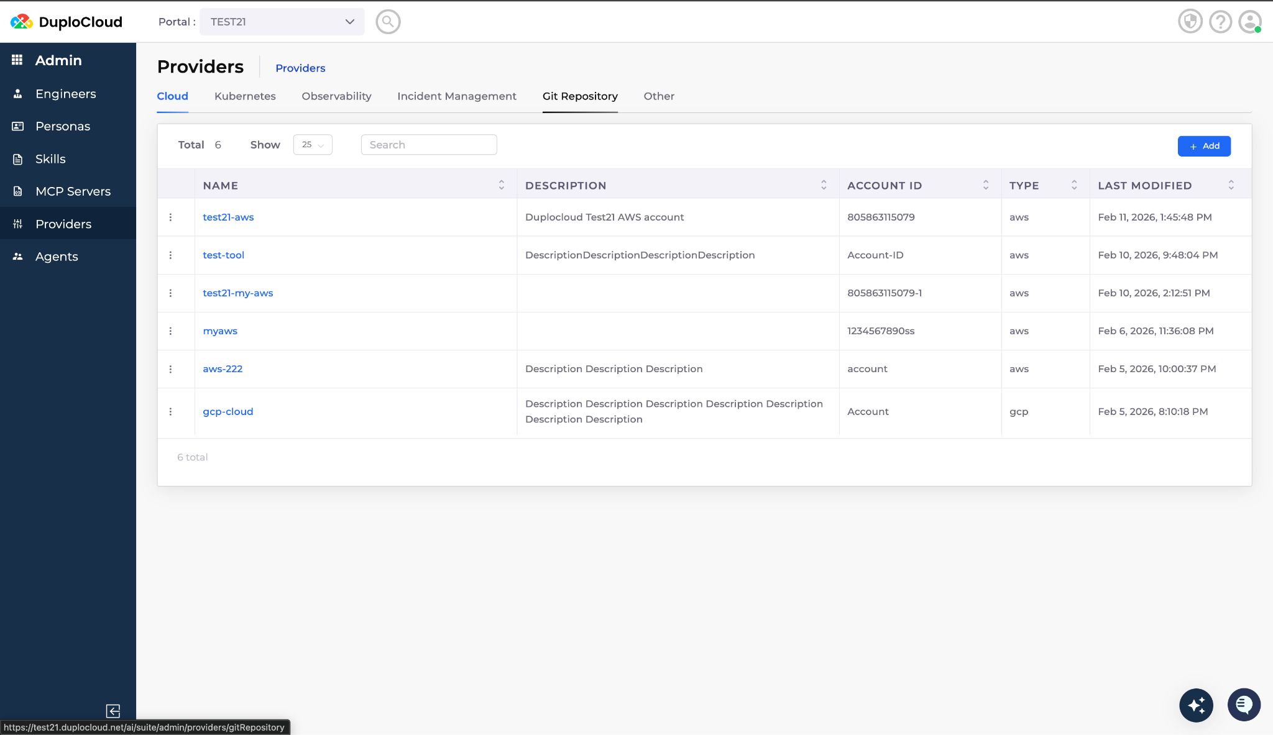The height and width of the screenshot is (735, 1273).
Task: Open the test21-my-aws provider link
Action: coord(237,293)
